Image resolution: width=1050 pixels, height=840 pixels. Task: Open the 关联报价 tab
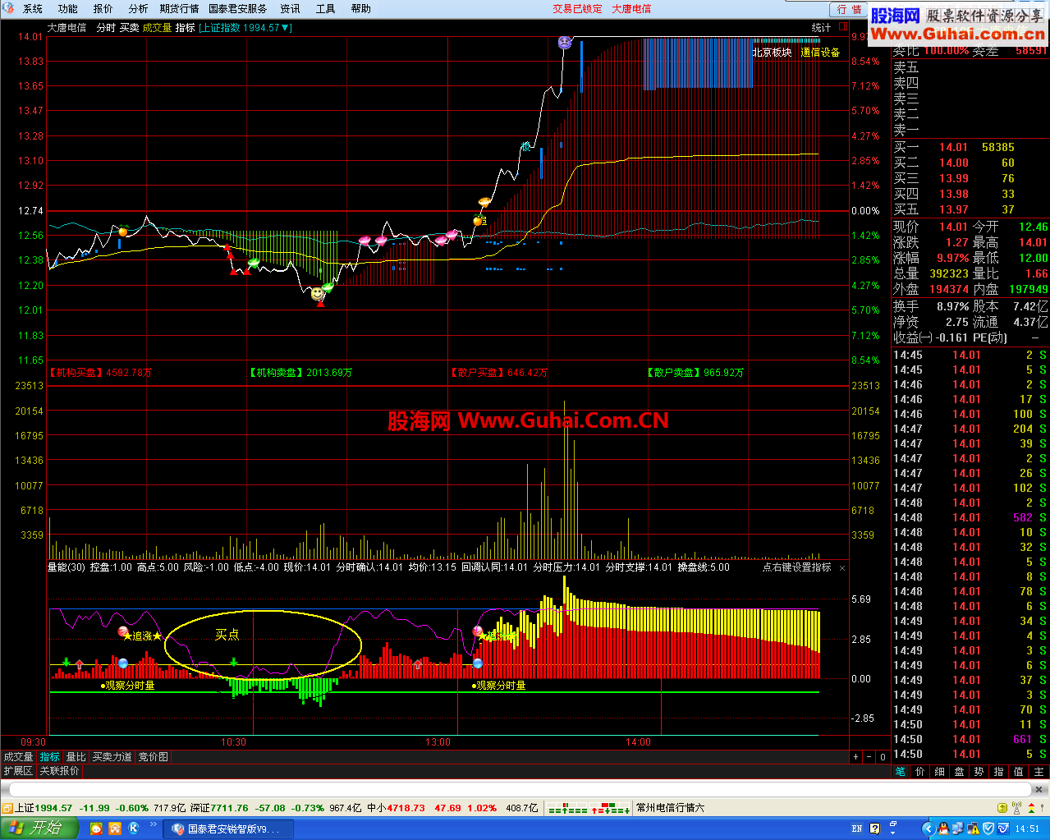(x=60, y=771)
